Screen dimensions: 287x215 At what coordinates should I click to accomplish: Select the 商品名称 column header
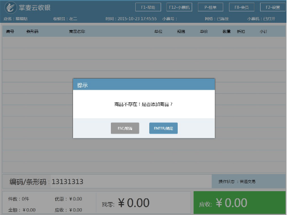(x=77, y=32)
